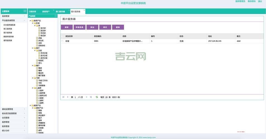Click the 沙发垫 file icon
266x139 pixels.
37,128
